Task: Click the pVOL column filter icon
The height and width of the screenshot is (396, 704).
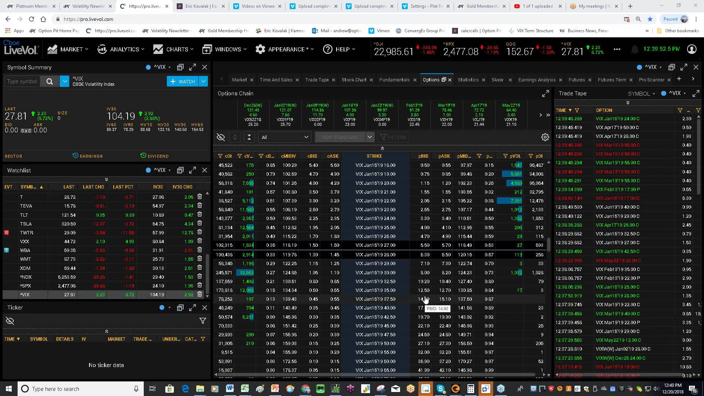Action: (505, 156)
